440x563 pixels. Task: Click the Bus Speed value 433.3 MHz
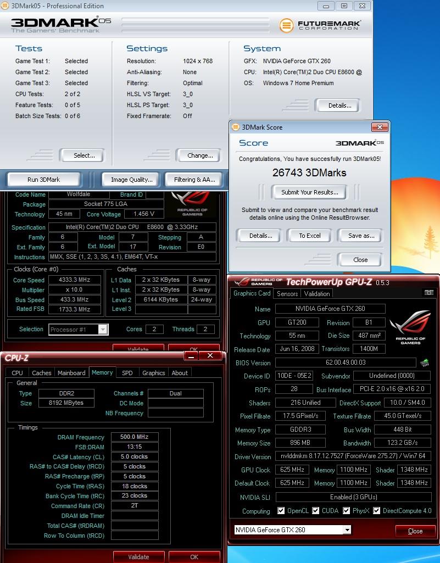(74, 299)
